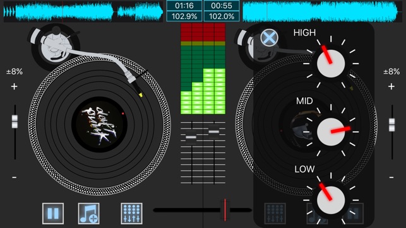Open the left deck mixer pad icon

coord(131,214)
